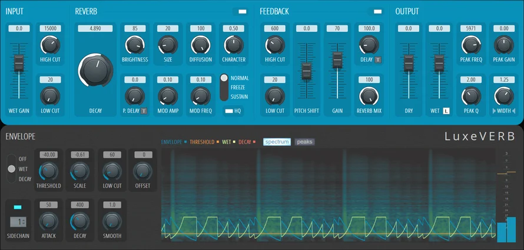Enable the HQ mode checkbox
This screenshot has height=250, width=524.
(x=230, y=110)
